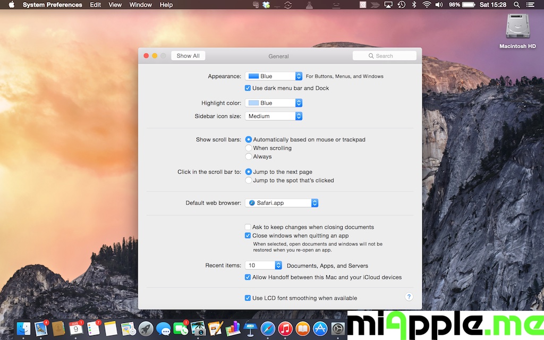Click the Search preferences field
Image resolution: width=544 pixels, height=340 pixels.
tap(385, 56)
